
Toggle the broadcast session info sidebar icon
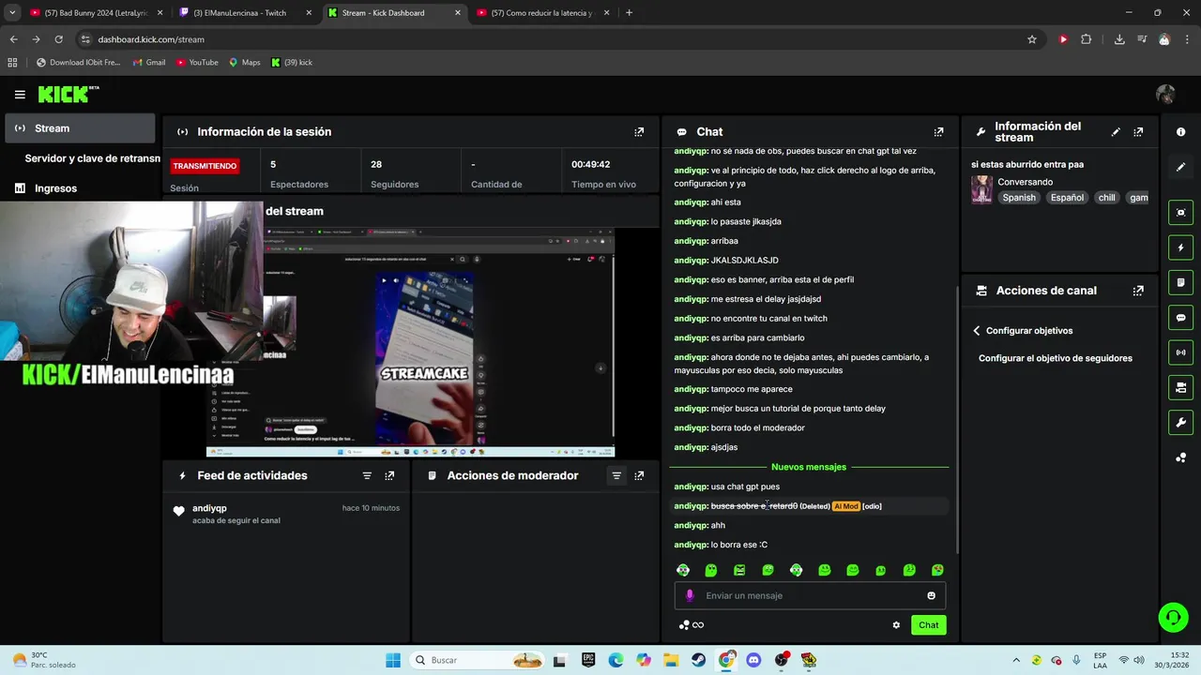[x=1181, y=352]
